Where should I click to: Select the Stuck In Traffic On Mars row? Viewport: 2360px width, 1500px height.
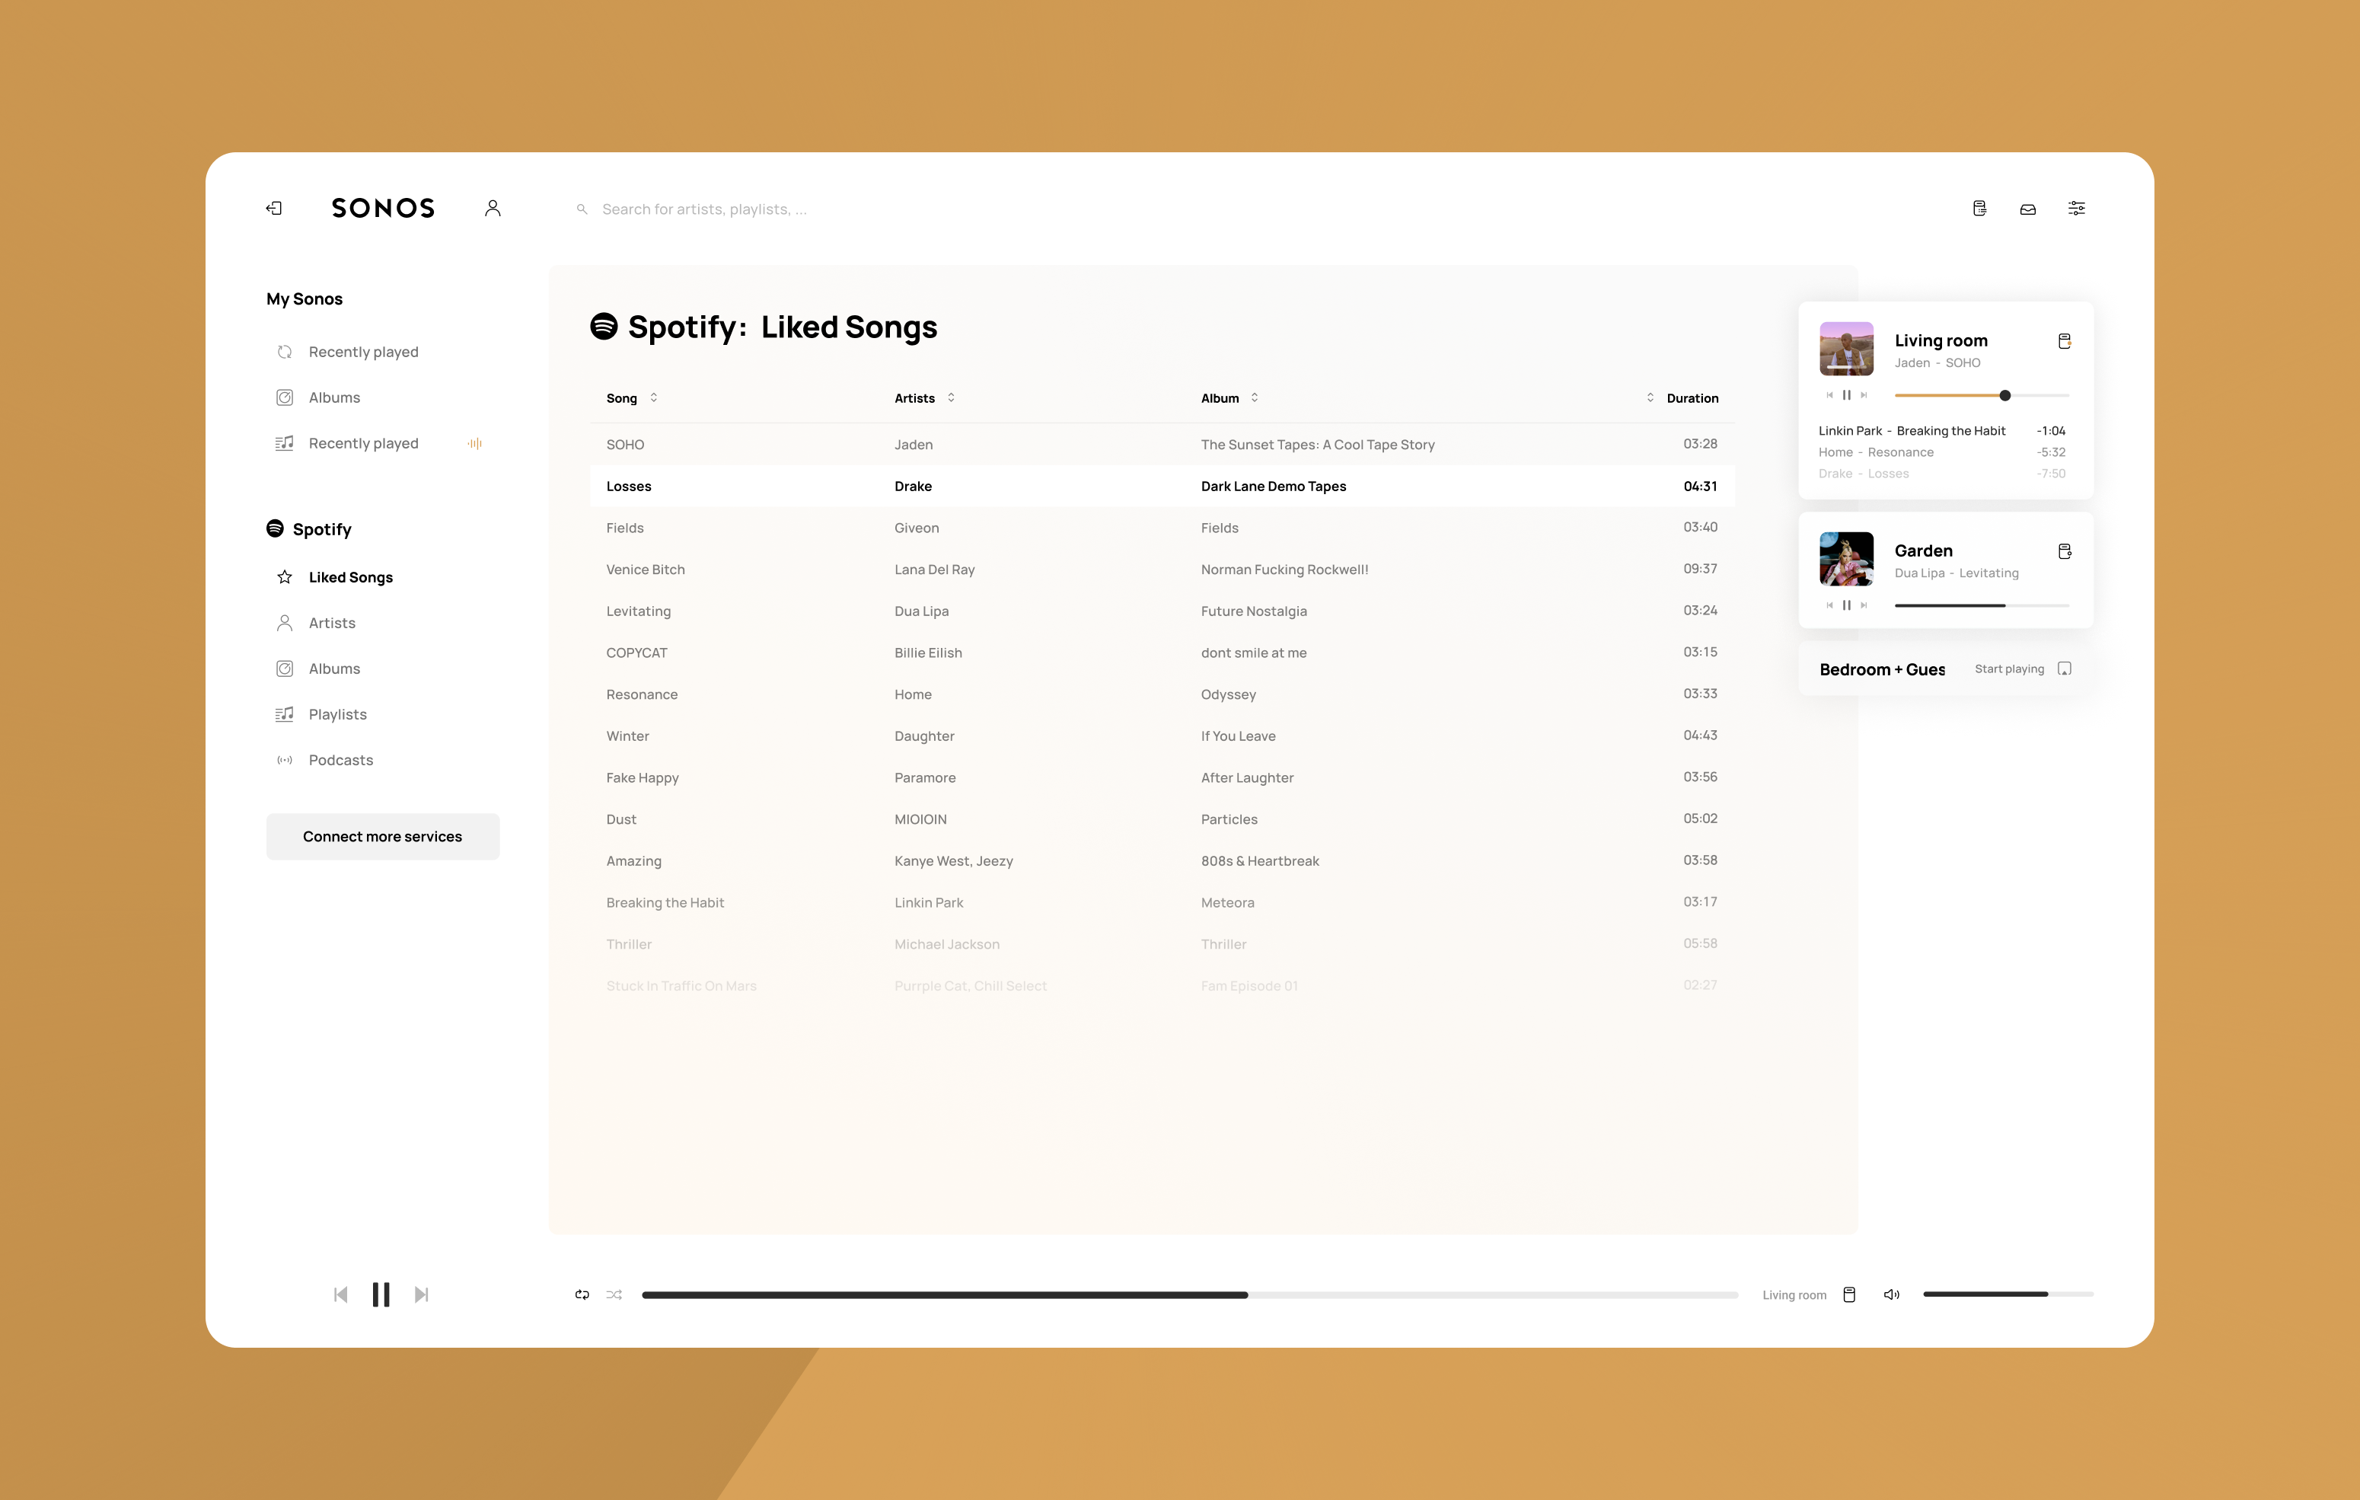pos(1162,986)
